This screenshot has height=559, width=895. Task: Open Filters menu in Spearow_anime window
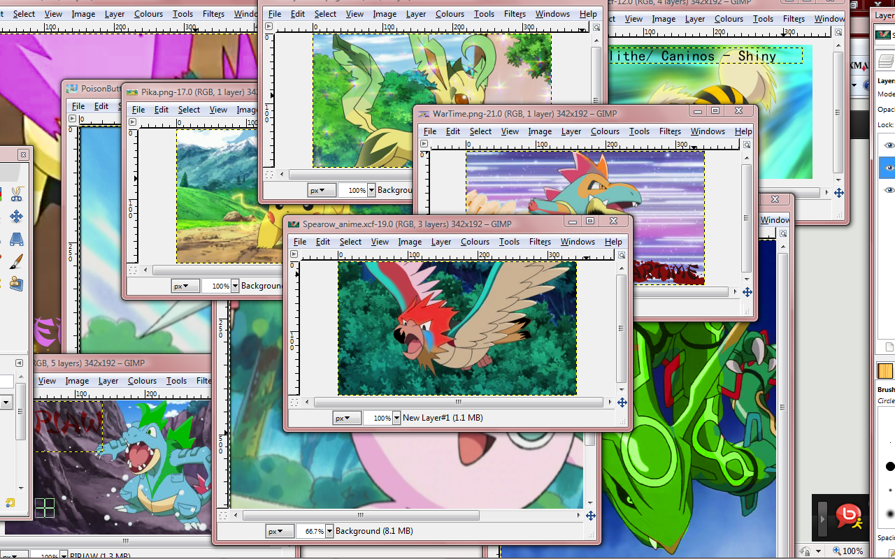[x=539, y=242]
